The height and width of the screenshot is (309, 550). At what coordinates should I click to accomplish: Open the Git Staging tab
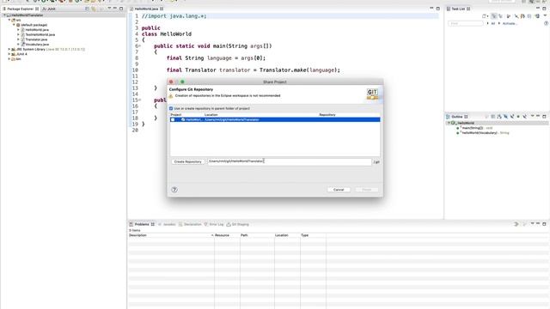(x=237, y=224)
